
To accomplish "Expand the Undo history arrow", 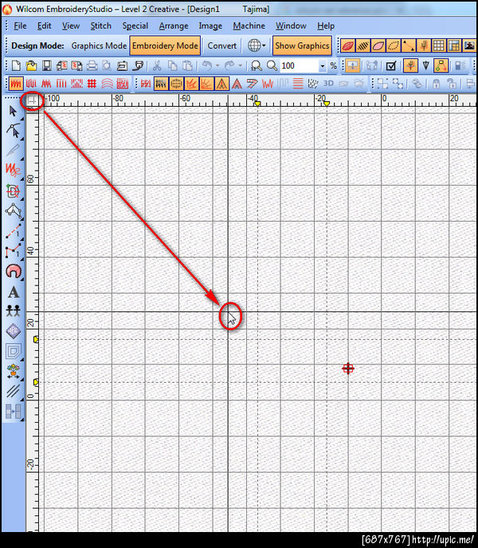I will [x=217, y=65].
